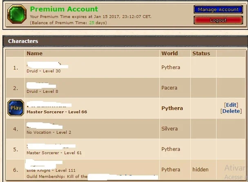
Task: Edit the Level 66 Master Sorcerer character
Action: click(x=231, y=105)
